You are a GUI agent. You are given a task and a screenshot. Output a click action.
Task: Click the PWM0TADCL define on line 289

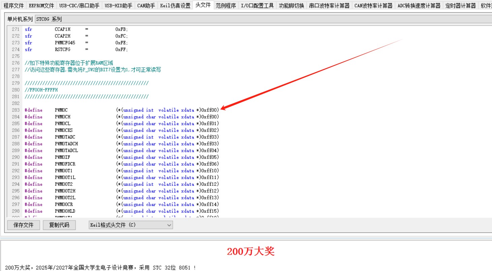pyautogui.click(x=66, y=150)
